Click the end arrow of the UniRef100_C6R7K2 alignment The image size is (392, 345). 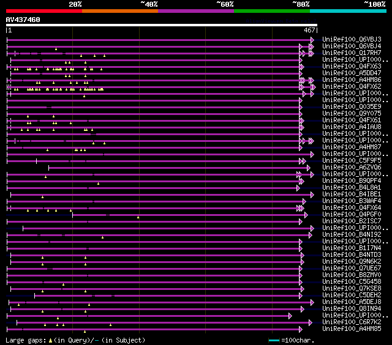click(311, 323)
